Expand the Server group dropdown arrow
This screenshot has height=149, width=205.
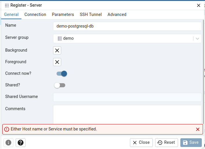click(197, 39)
